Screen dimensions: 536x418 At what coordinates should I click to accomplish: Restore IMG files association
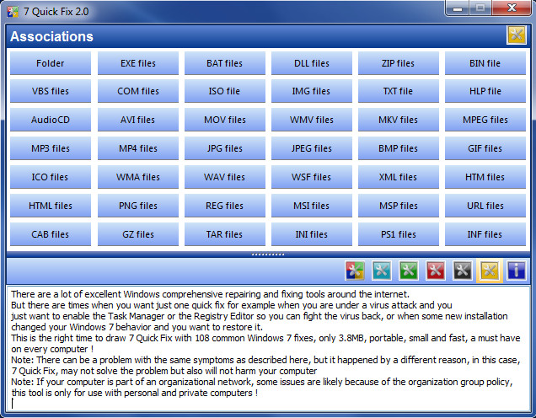click(312, 91)
